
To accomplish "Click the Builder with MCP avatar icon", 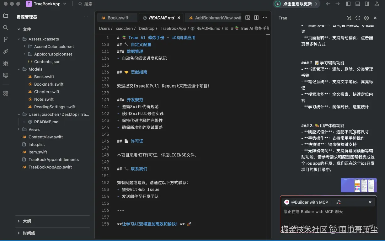I will click(287, 202).
